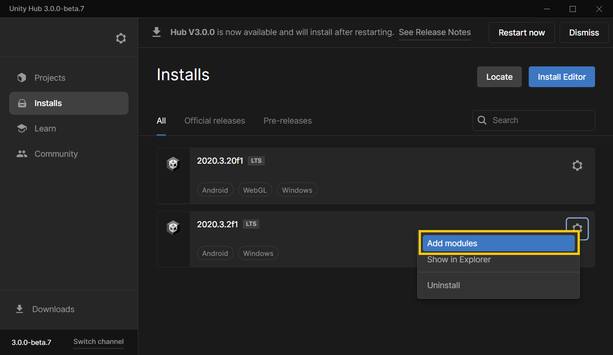Go to the Learn section
The height and width of the screenshot is (355, 613).
(69, 129)
